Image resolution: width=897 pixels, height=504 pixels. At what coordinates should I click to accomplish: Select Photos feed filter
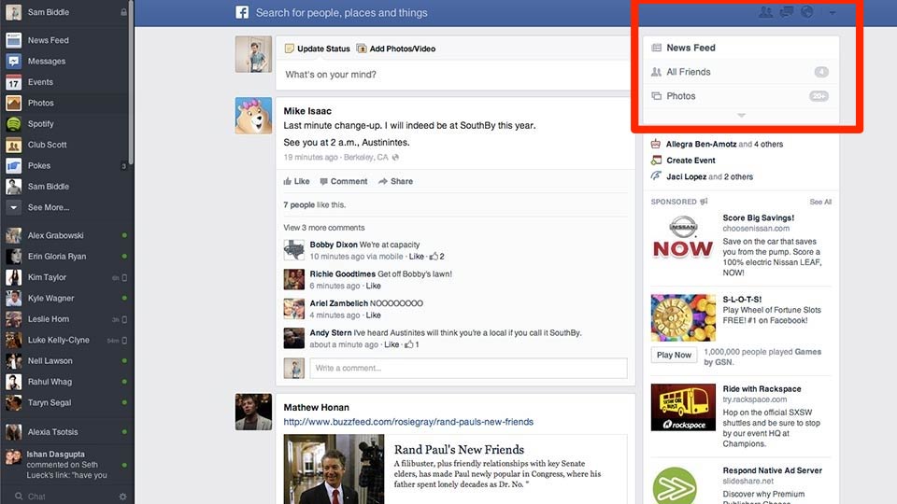click(681, 96)
